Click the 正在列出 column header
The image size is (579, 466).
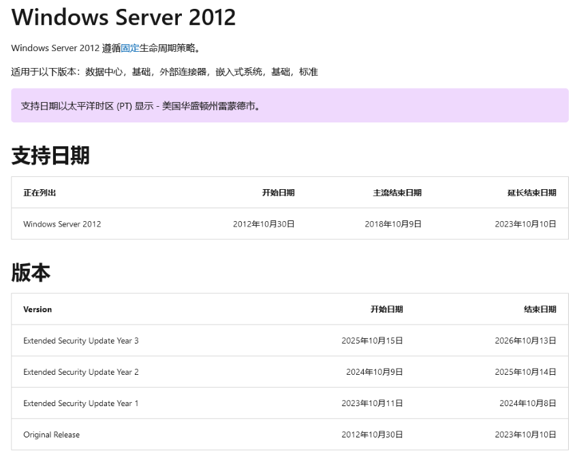(40, 193)
